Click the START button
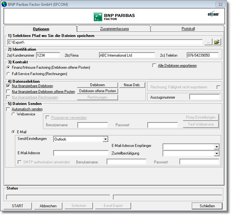 (x=17, y=206)
